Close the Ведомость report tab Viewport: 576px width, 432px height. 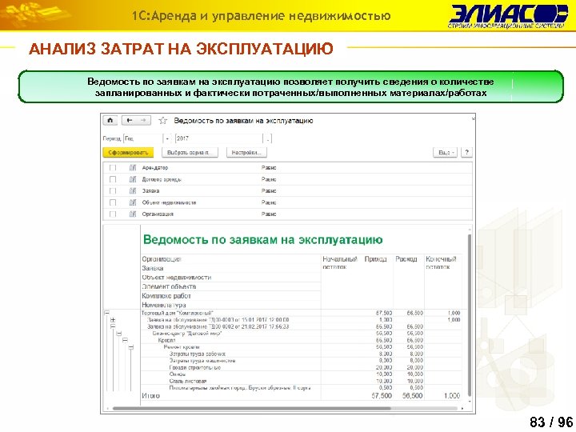coord(473,118)
